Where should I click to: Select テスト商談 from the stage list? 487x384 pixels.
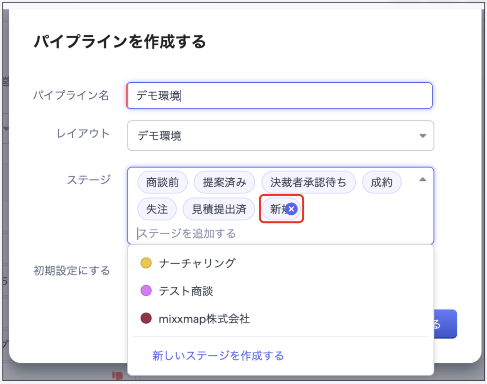[x=186, y=291]
